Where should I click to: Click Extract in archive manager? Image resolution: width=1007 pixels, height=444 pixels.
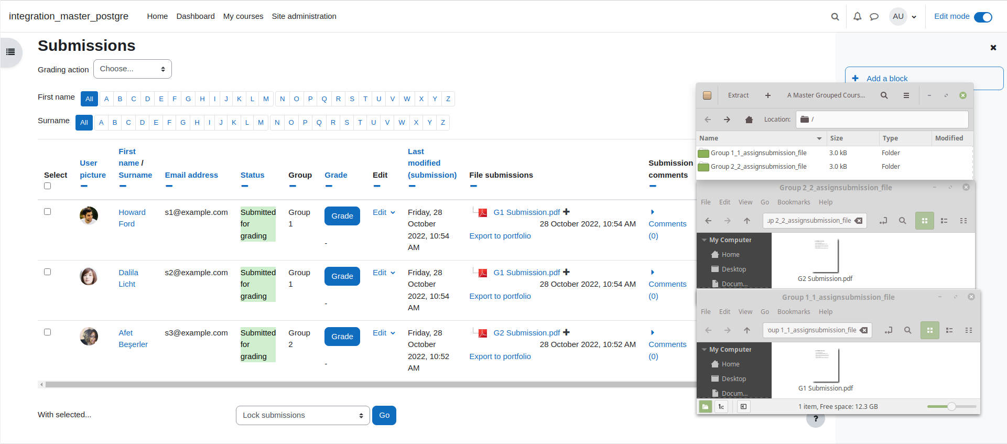738,95
